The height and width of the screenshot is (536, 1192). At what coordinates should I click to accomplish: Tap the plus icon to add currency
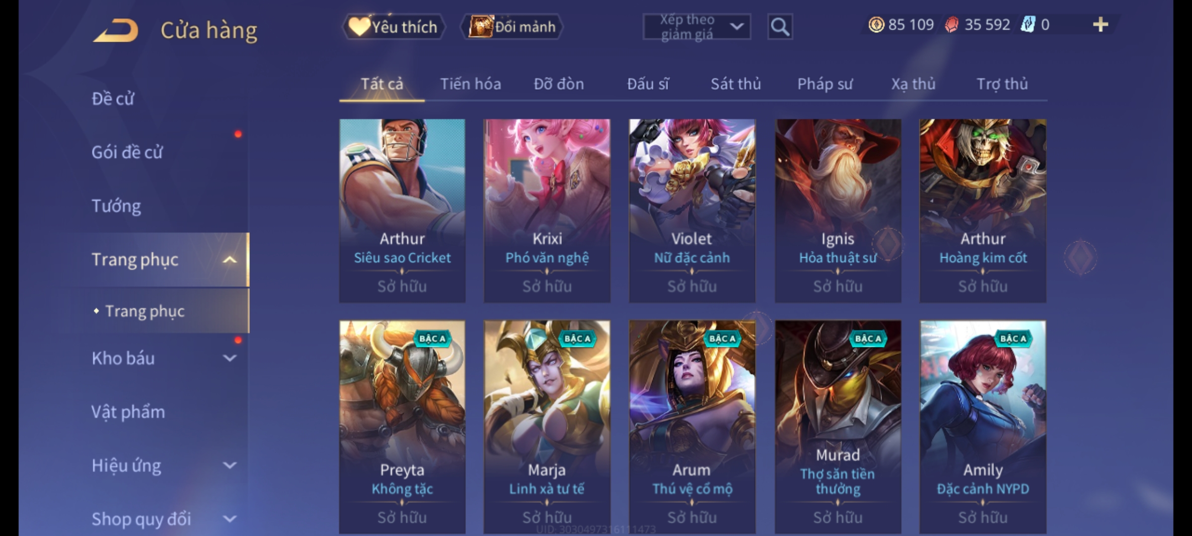point(1101,24)
